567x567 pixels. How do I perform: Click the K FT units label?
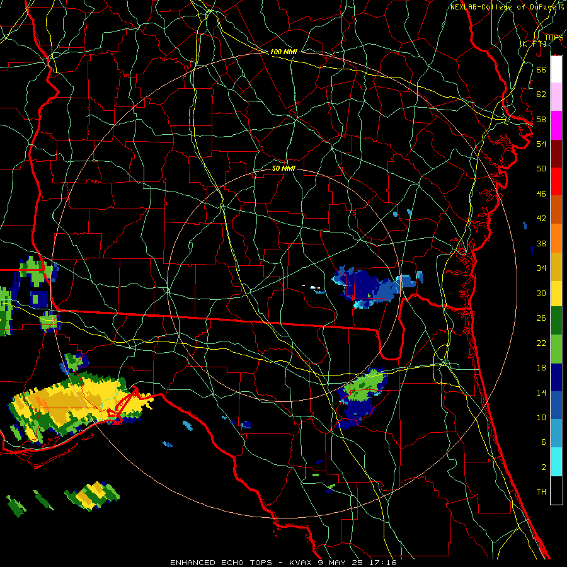pos(533,44)
